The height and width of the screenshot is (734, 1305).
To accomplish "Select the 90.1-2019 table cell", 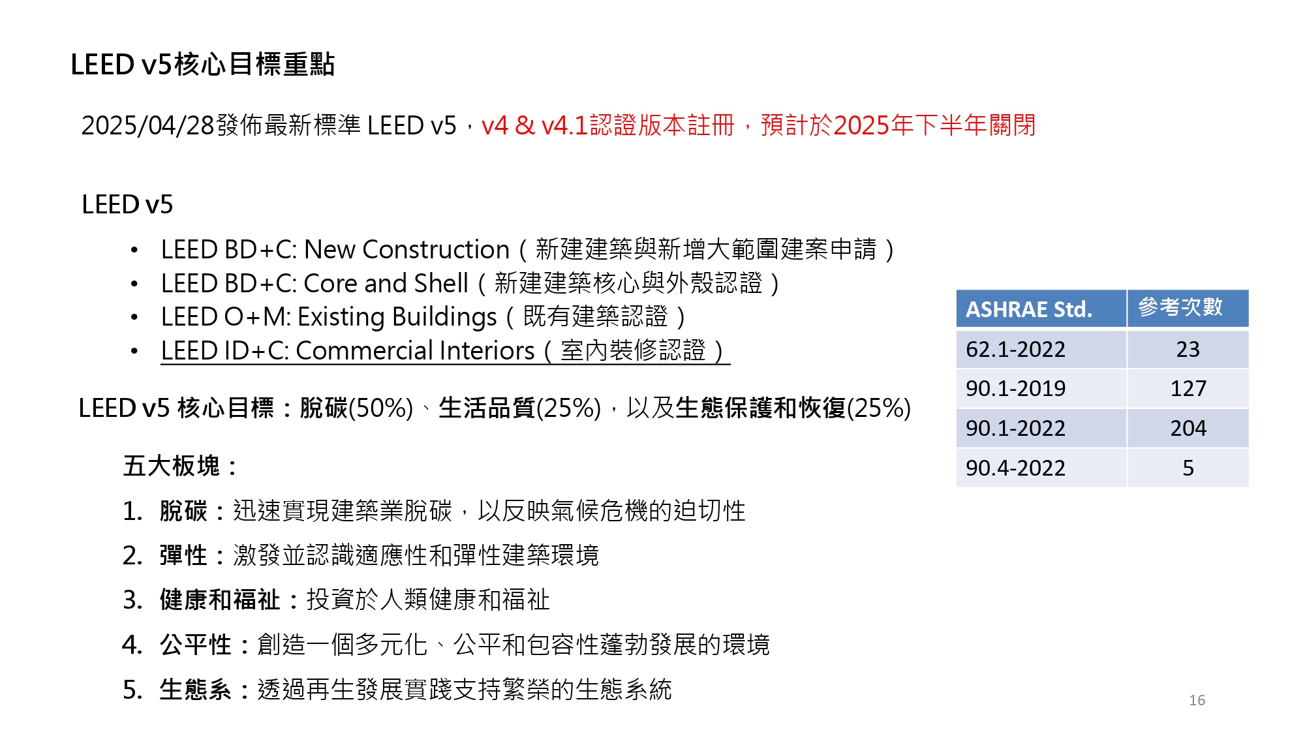I will (x=1041, y=389).
